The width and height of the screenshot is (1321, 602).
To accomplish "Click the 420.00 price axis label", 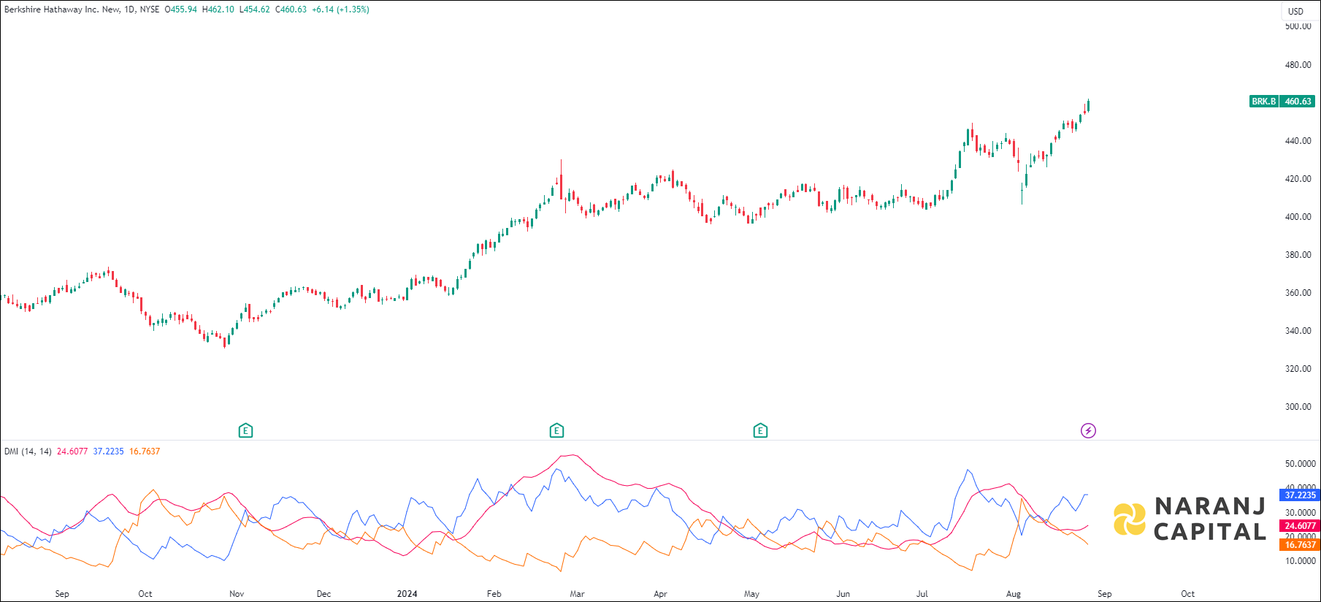I will (x=1298, y=179).
